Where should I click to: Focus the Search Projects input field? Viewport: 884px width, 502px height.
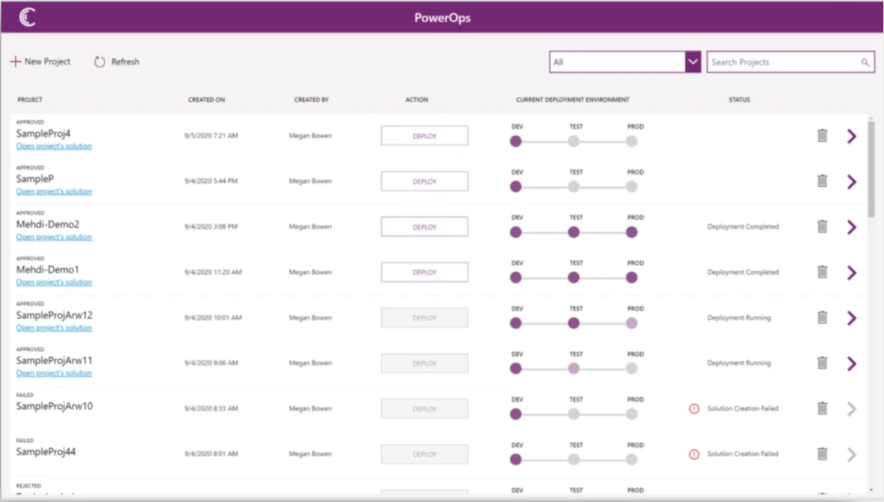pyautogui.click(x=791, y=62)
